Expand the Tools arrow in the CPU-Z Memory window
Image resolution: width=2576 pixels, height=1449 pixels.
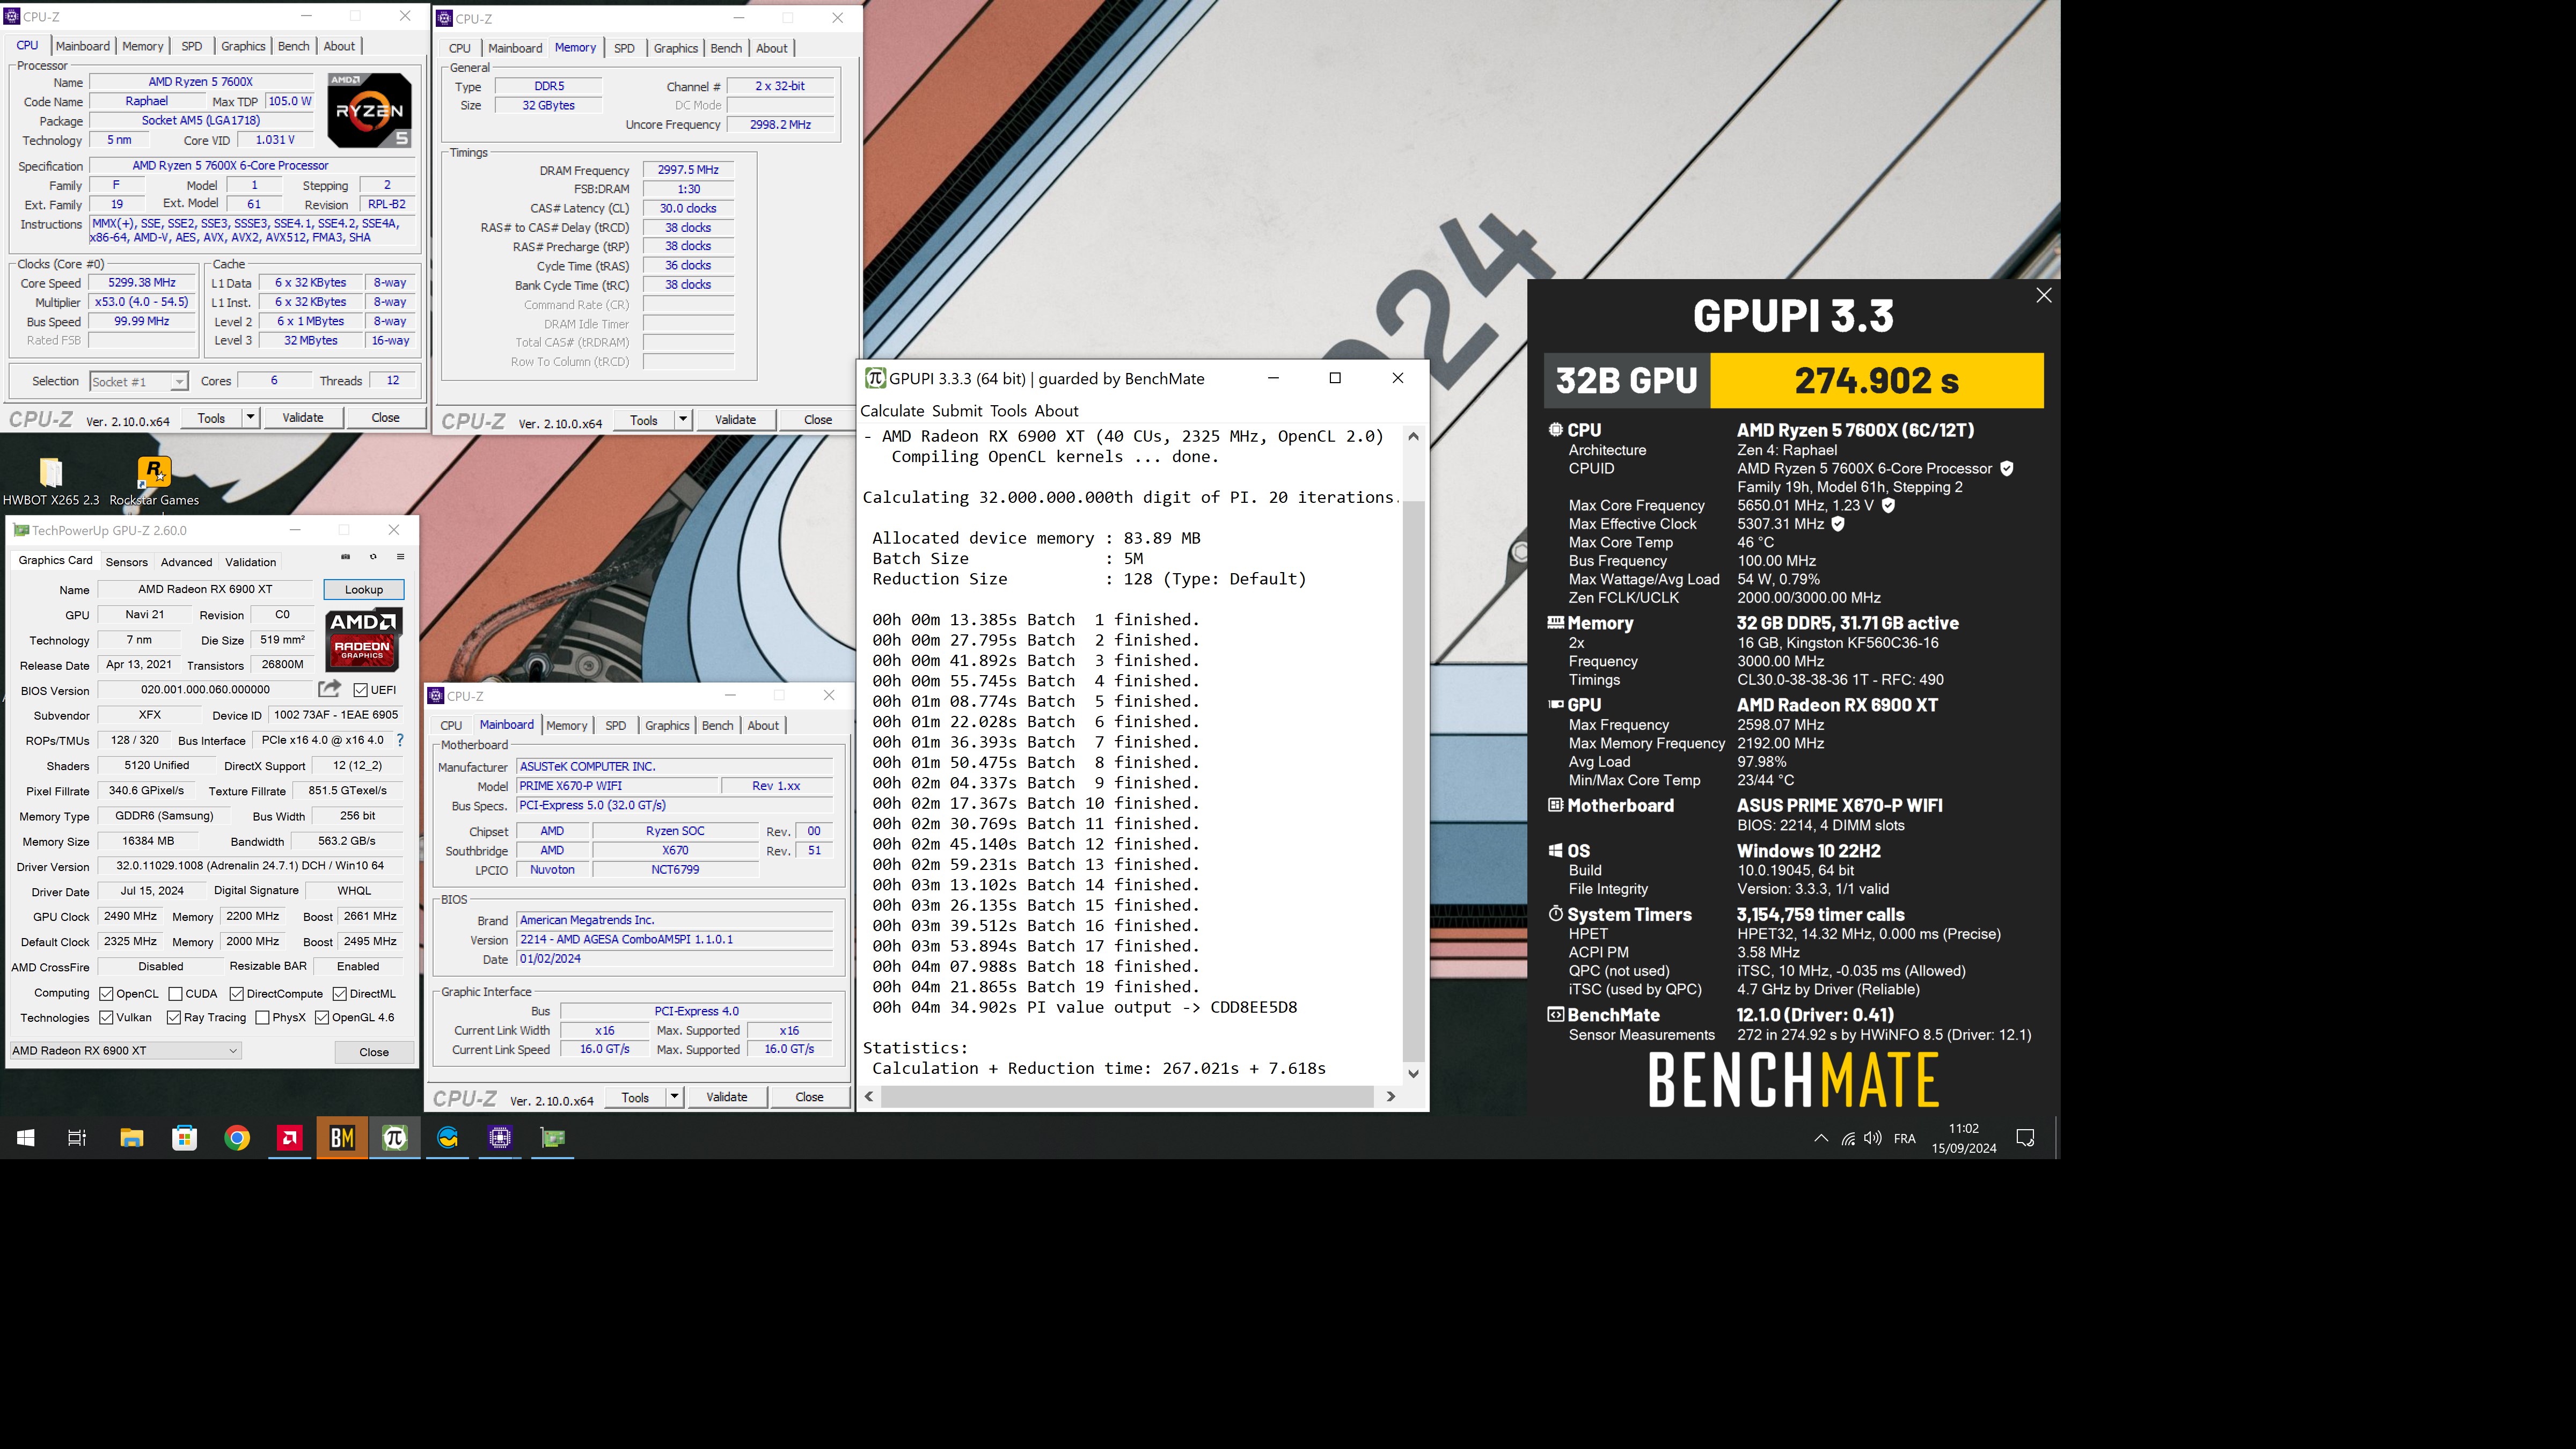(x=683, y=419)
